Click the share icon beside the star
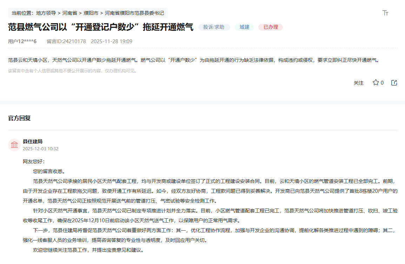Viewport: 405px width, 264px height. point(394,82)
